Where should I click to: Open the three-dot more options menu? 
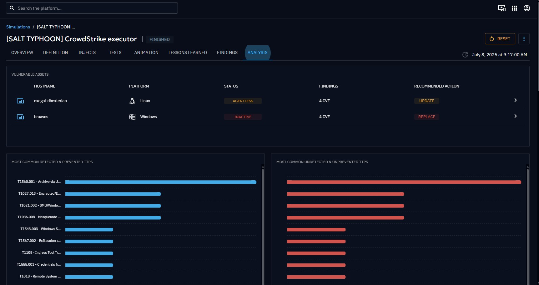coord(524,39)
